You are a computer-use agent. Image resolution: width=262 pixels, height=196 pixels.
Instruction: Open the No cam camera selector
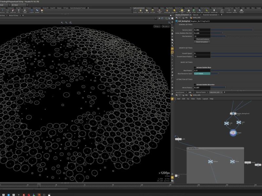pyautogui.click(x=166, y=26)
